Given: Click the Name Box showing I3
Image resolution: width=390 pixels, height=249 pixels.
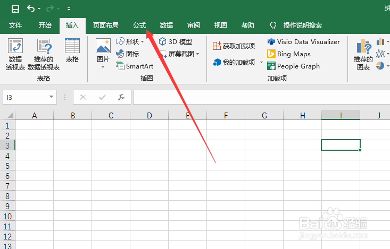Looking at the screenshot, I should pyautogui.click(x=25, y=97).
